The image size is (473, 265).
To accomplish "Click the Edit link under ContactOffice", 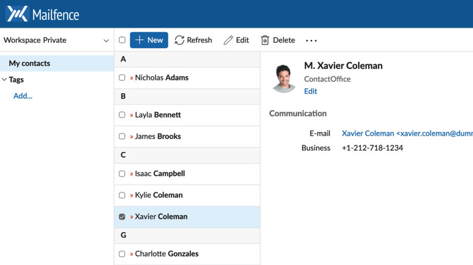I will [310, 91].
